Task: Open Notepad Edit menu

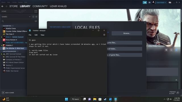Action: tap(36, 35)
